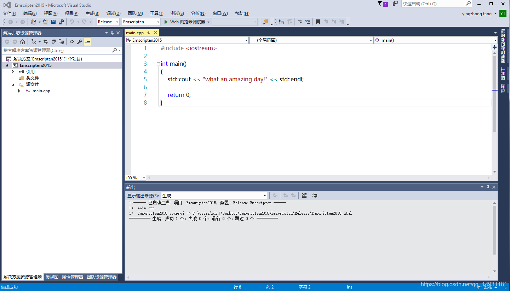Toggle a bookmark with the flag icon
Image resolution: width=510 pixels, height=291 pixels.
click(317, 22)
